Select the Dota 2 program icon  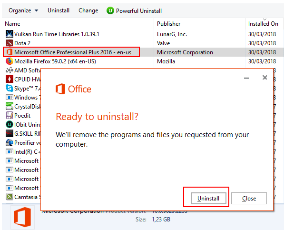pos(9,43)
